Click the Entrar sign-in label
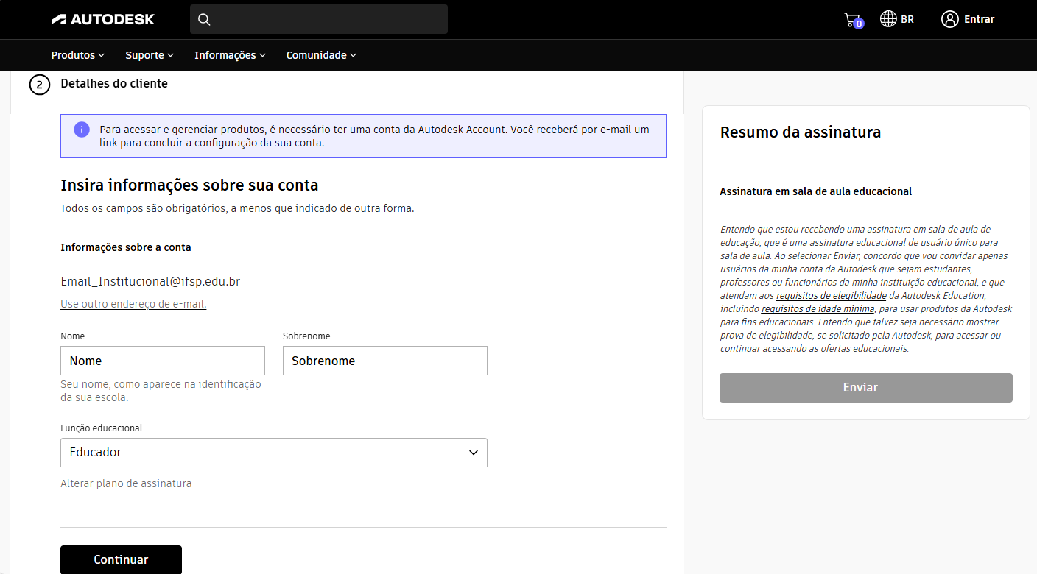 click(x=980, y=20)
